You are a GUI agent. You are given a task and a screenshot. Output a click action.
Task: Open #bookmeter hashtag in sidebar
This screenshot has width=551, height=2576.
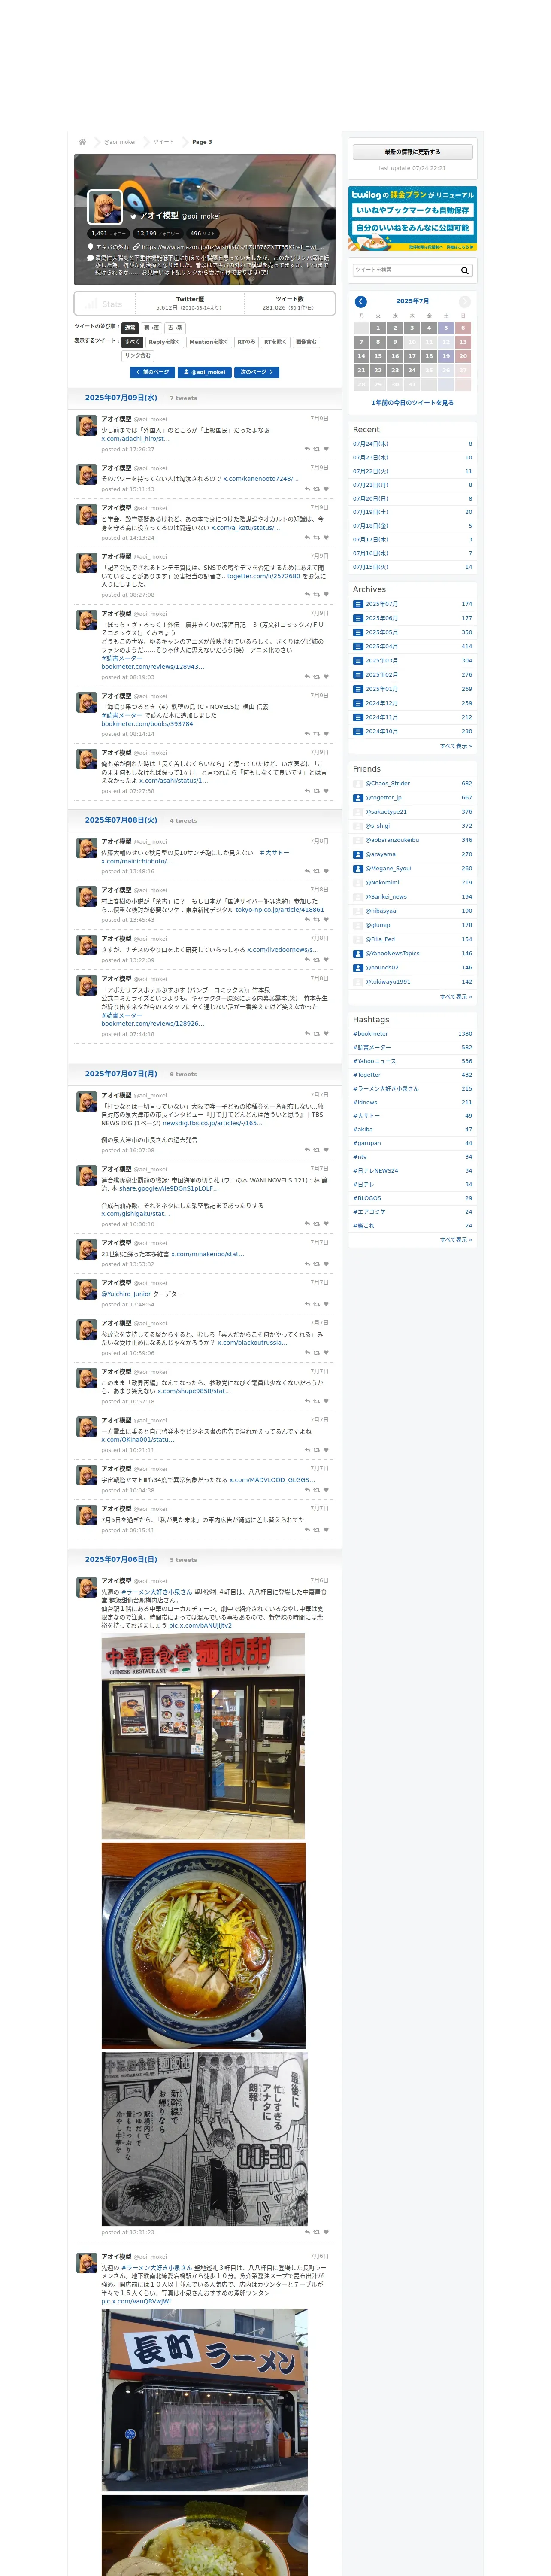pyautogui.click(x=371, y=1034)
